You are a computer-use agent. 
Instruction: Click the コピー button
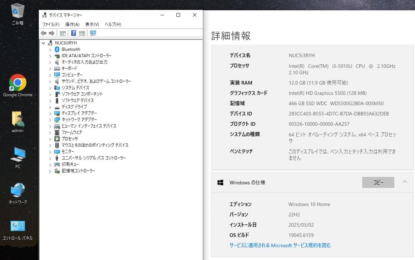coord(378,183)
